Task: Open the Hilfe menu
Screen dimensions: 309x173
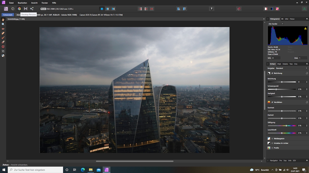Action: pos(54,3)
